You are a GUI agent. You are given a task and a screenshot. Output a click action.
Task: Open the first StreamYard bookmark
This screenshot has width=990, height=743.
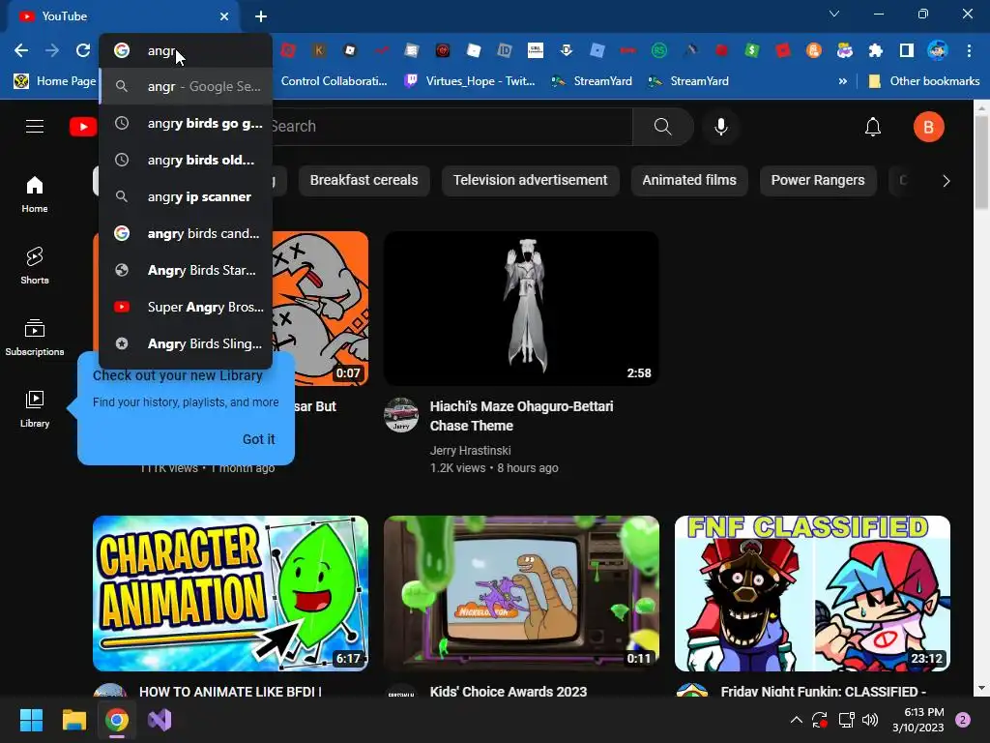tap(591, 81)
